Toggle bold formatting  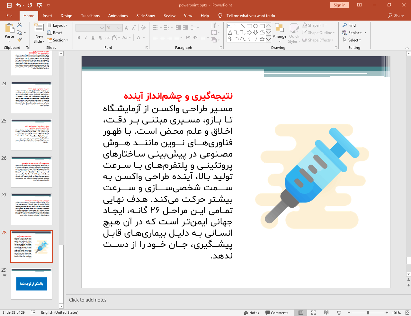(x=79, y=38)
